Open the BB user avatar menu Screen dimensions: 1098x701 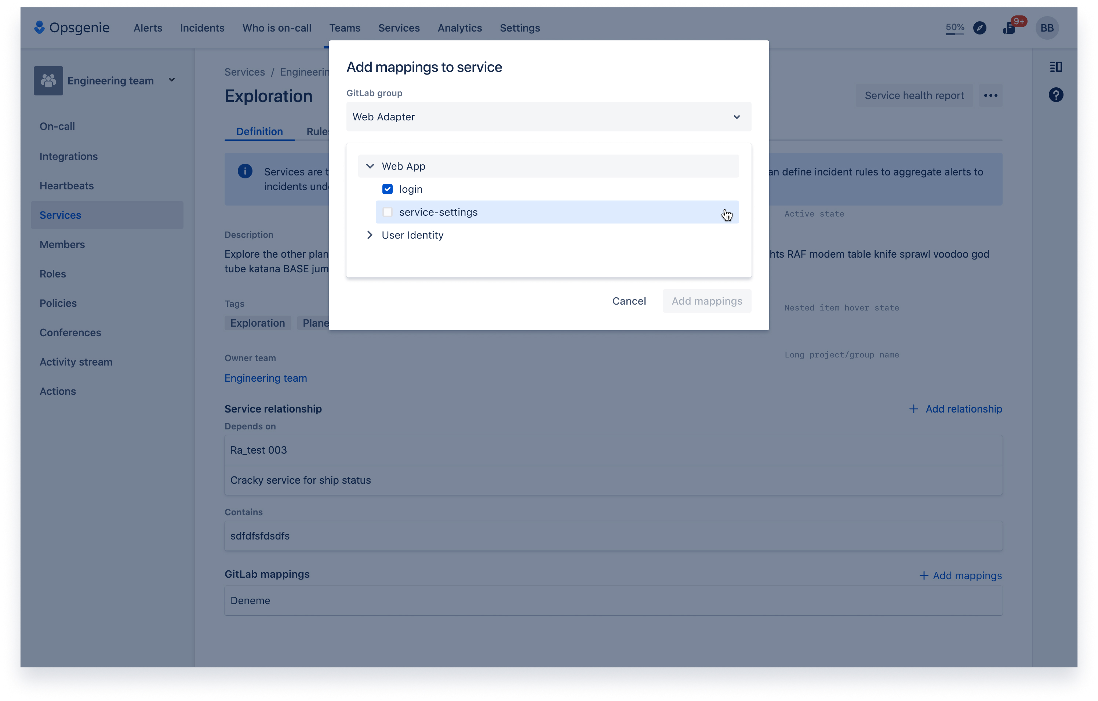pos(1047,28)
